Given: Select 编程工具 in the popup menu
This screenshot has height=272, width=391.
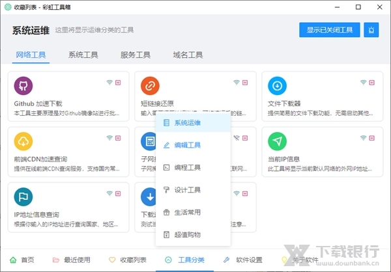Looking at the screenshot, I should tap(193, 168).
